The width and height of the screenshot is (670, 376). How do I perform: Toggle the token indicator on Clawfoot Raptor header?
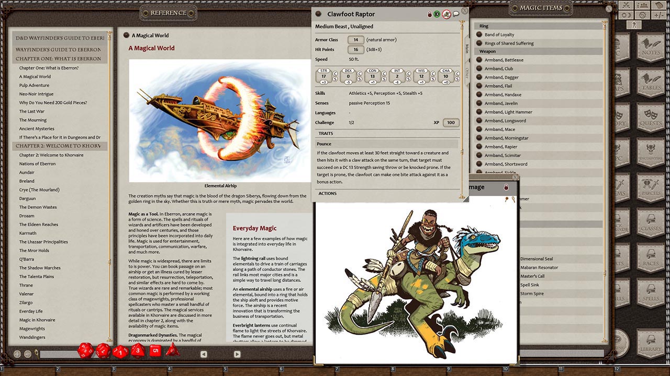[446, 14]
